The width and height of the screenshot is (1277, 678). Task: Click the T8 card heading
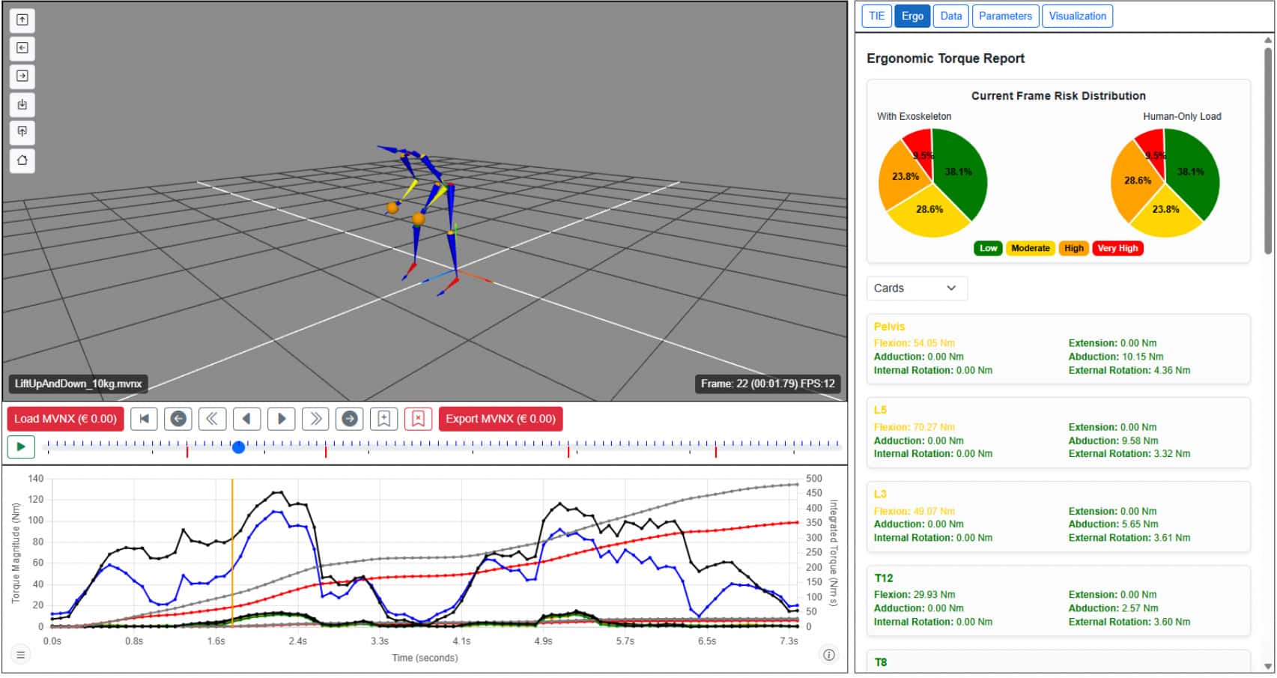coord(880,662)
